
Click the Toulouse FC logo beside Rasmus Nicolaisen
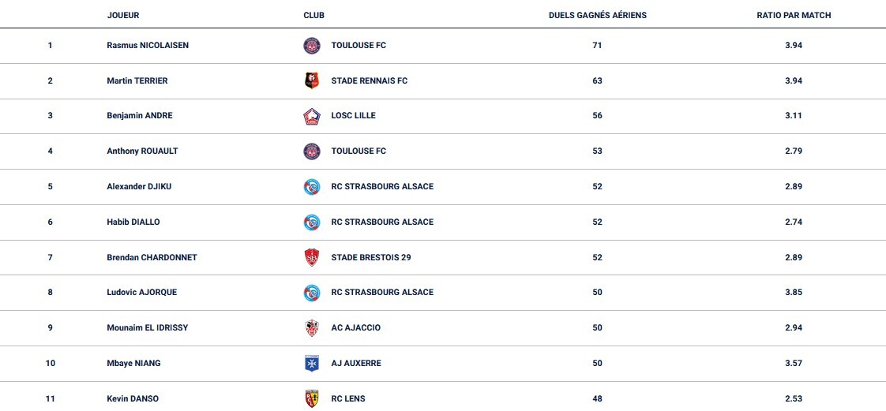coord(312,46)
